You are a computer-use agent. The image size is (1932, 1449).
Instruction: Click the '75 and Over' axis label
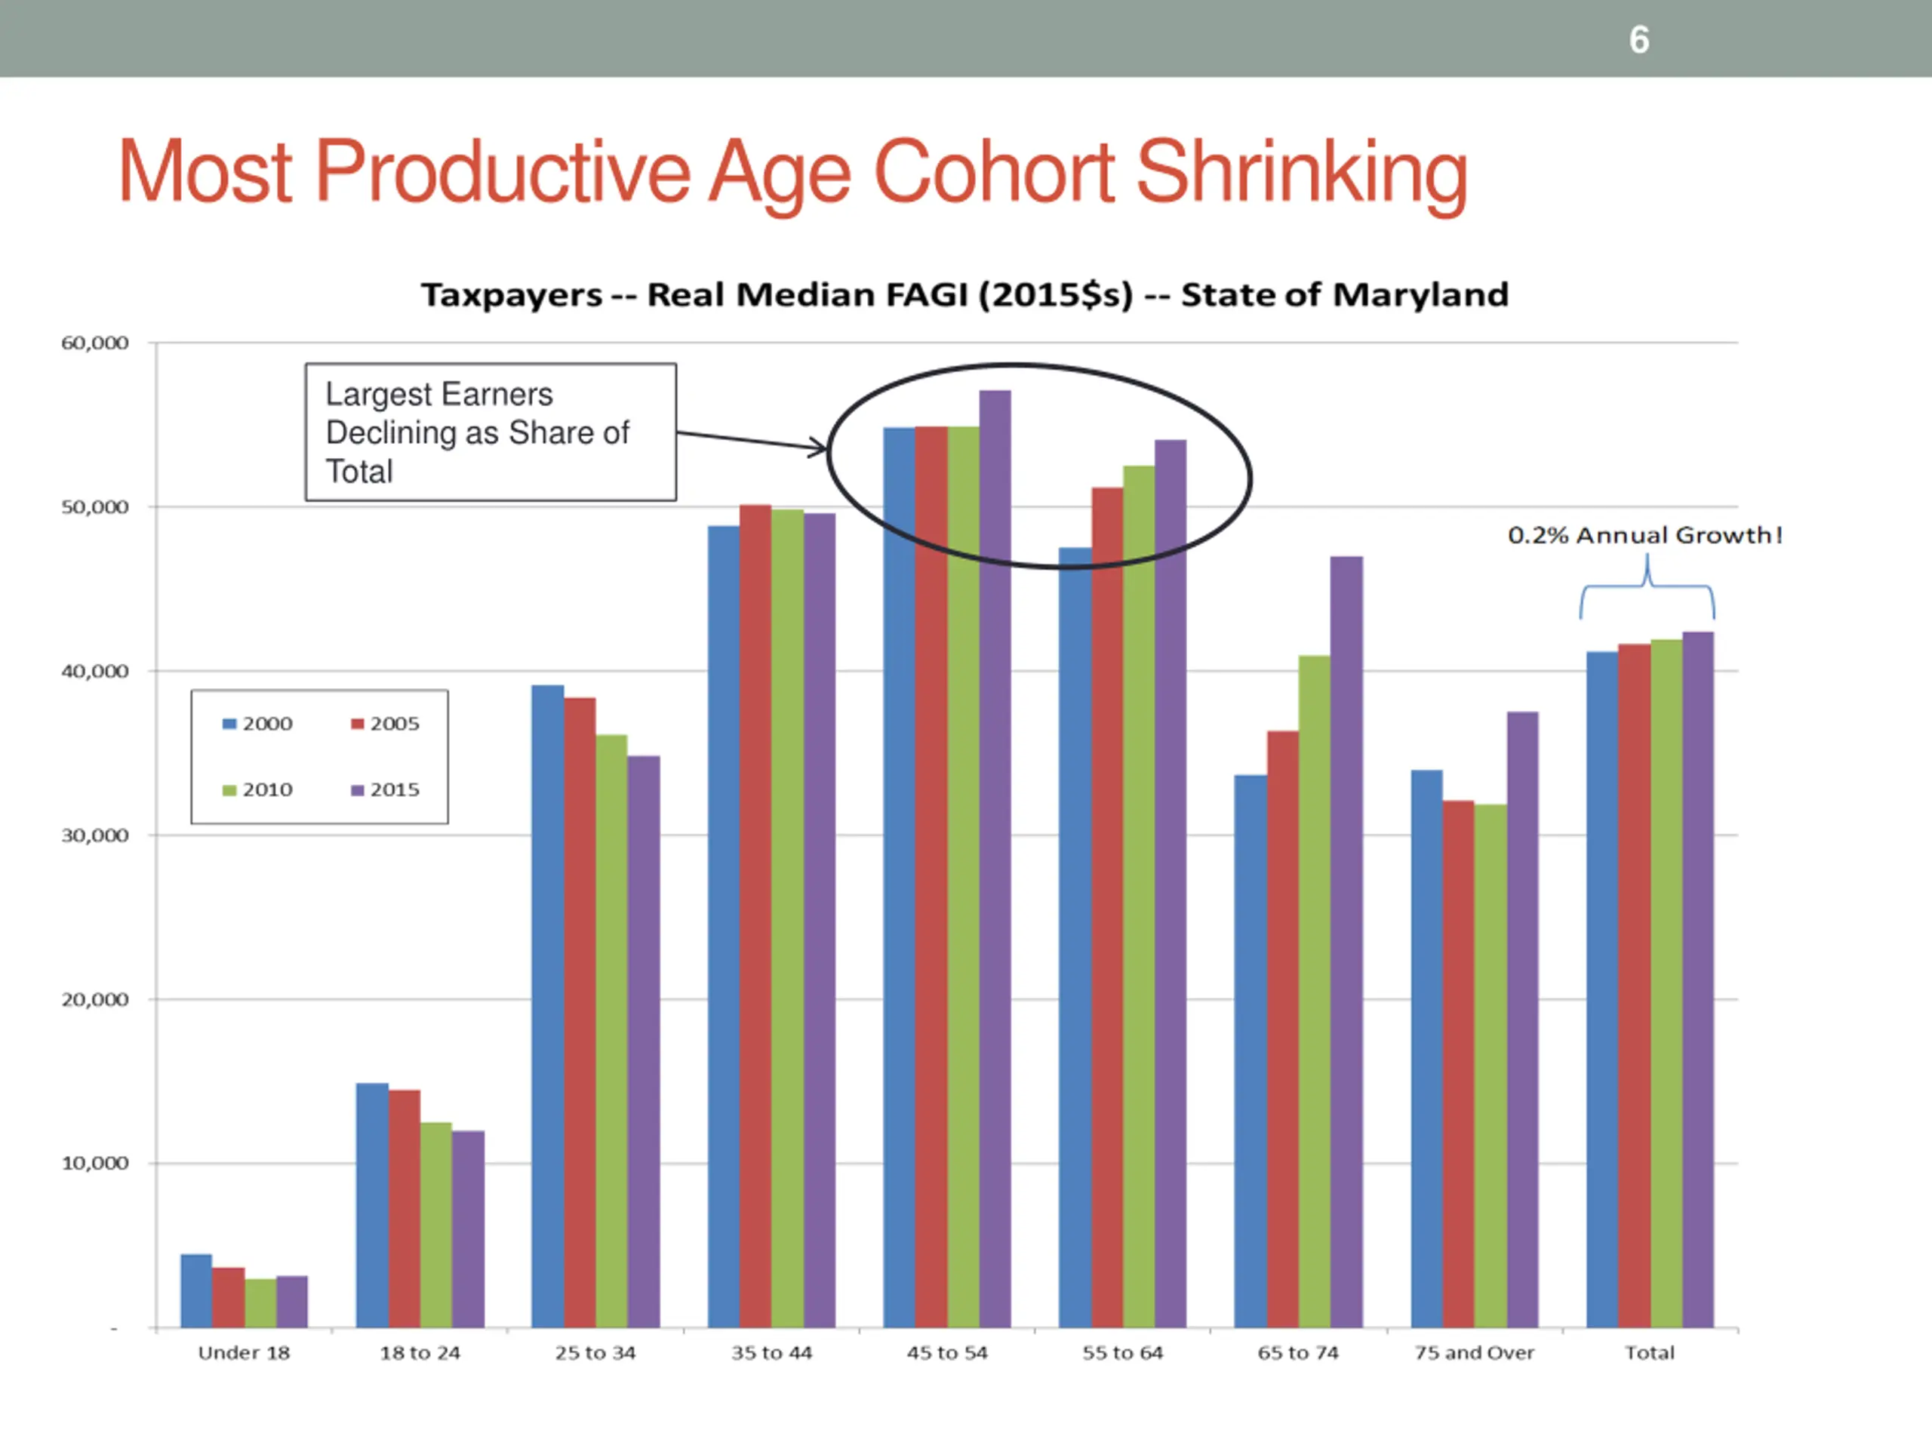click(1473, 1353)
